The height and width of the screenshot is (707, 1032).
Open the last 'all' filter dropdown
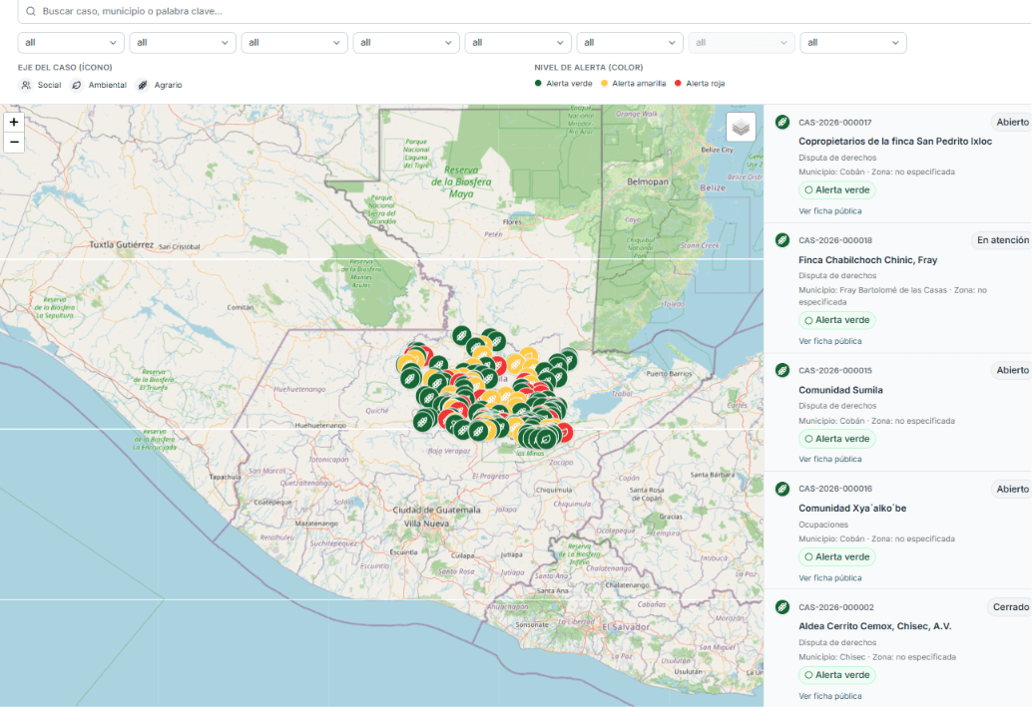(x=853, y=43)
